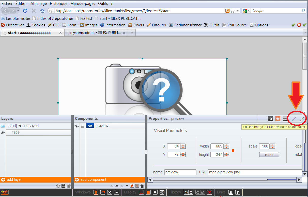Toggle visibility eye of the preview component
This screenshot has height=197, width=308.
[x=76, y=126]
